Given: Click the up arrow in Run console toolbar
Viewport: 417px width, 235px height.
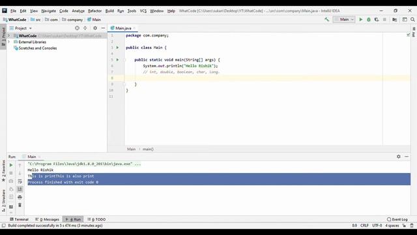Looking at the screenshot, I should pyautogui.click(x=20, y=165).
